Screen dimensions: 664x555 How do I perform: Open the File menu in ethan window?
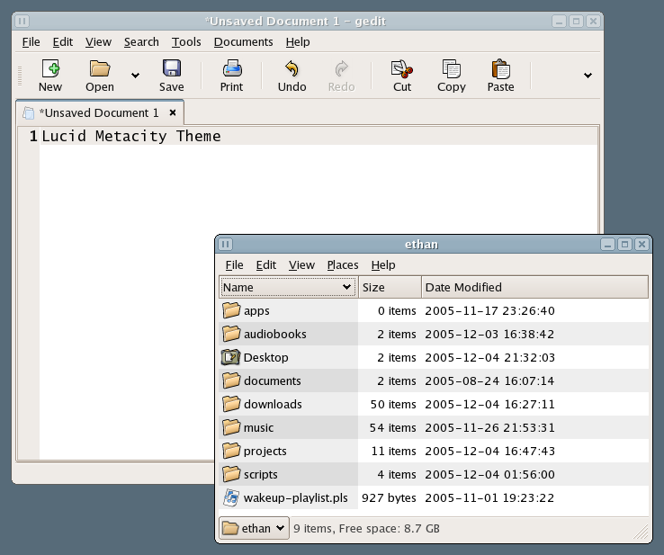coord(234,265)
